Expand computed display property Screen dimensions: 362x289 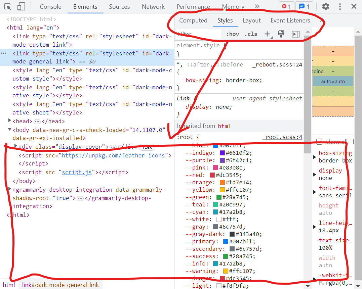(315, 175)
